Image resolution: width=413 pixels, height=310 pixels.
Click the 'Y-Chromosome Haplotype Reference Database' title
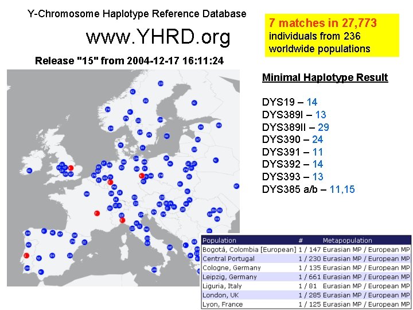point(137,14)
